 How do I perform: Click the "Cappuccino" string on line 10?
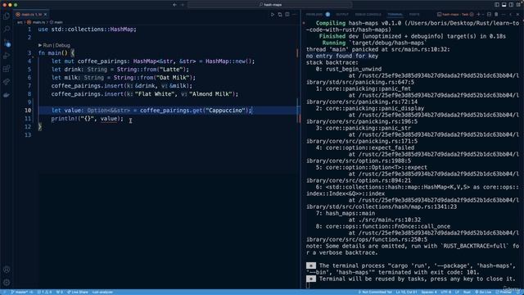pyautogui.click(x=225, y=111)
